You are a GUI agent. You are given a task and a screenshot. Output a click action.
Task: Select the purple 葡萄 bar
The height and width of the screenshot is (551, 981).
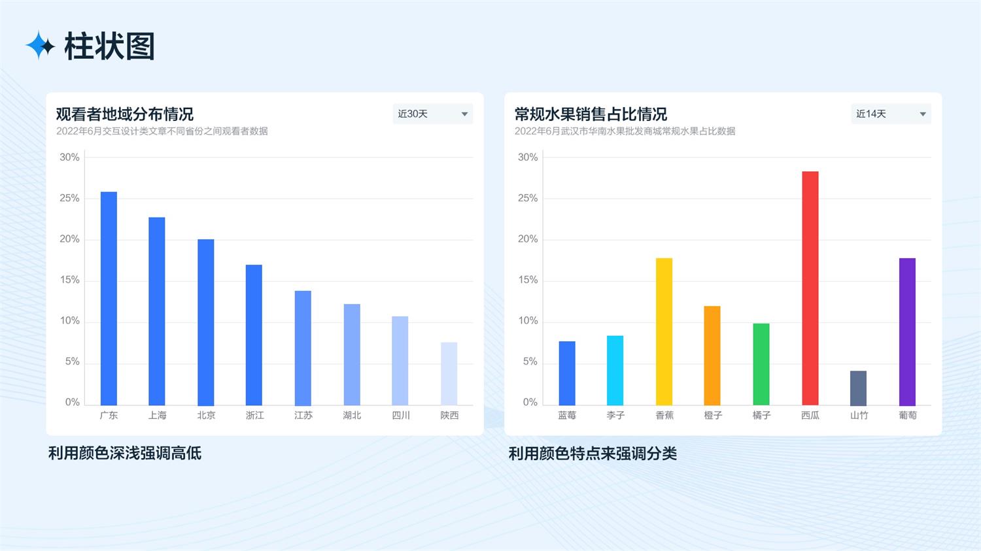click(907, 332)
